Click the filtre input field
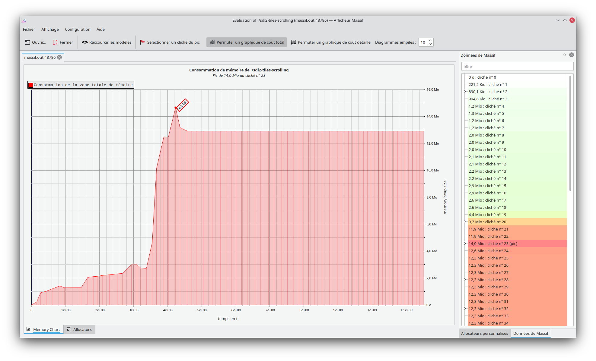 pyautogui.click(x=517, y=66)
